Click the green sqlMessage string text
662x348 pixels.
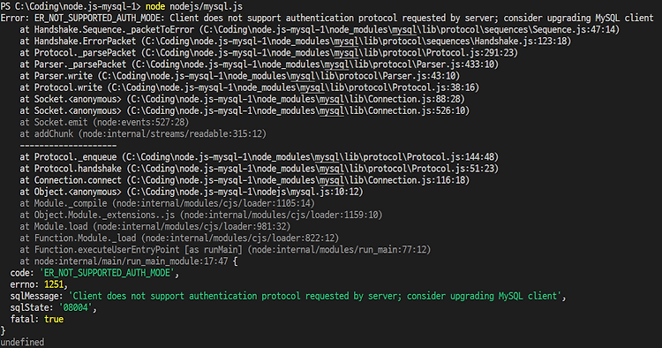click(x=315, y=296)
